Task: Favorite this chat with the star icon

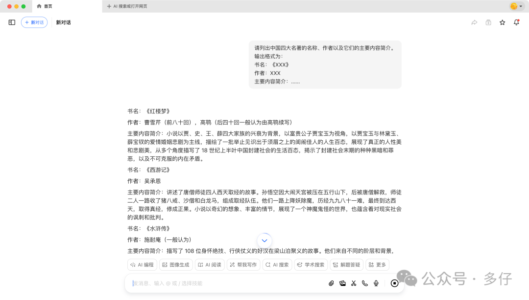Action: pyautogui.click(x=503, y=22)
